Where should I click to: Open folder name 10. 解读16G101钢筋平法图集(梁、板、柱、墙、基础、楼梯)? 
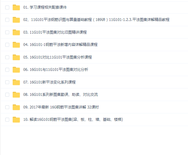click(x=73, y=120)
